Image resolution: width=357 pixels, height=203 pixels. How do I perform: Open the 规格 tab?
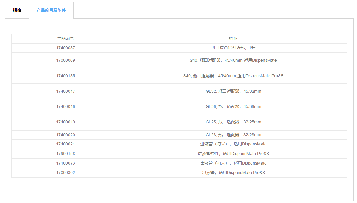(17, 10)
